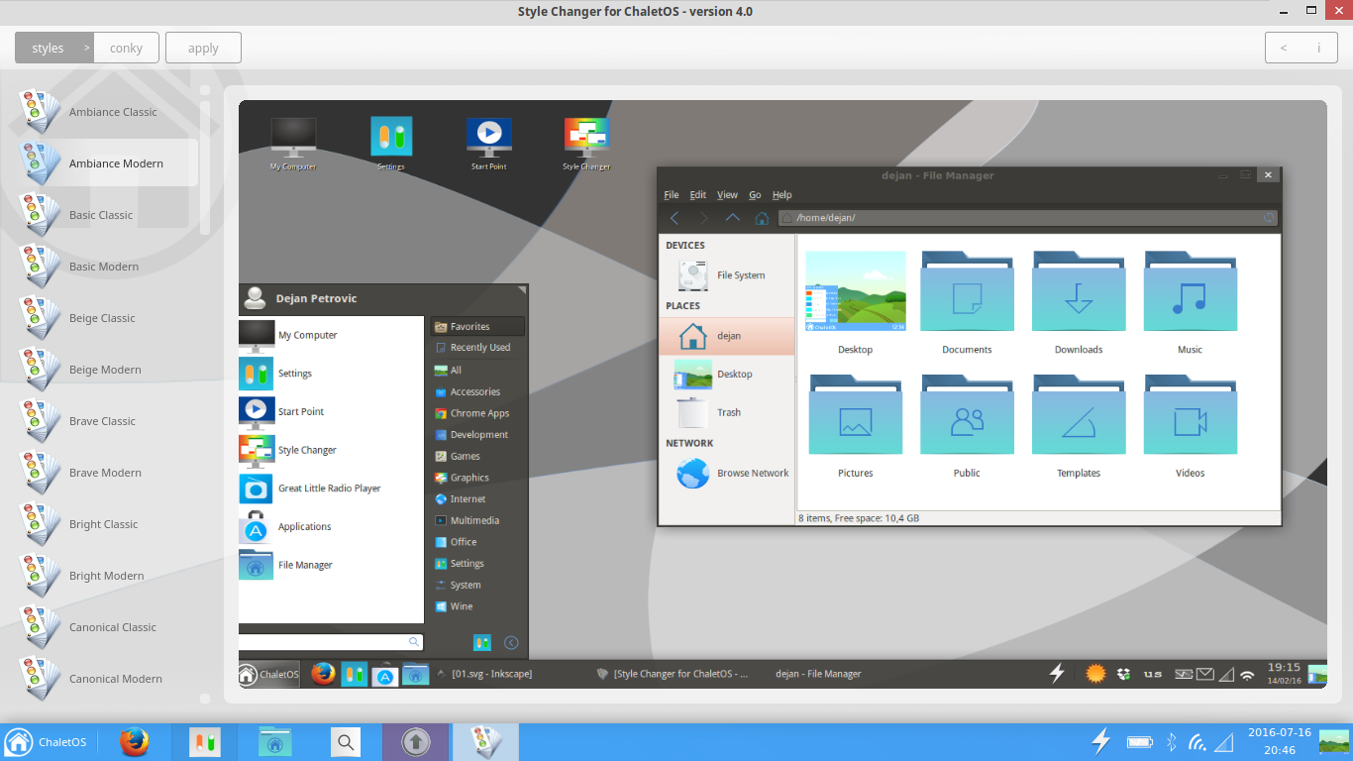Click the style preview image
This screenshot has width=1353, height=761.
(782, 394)
